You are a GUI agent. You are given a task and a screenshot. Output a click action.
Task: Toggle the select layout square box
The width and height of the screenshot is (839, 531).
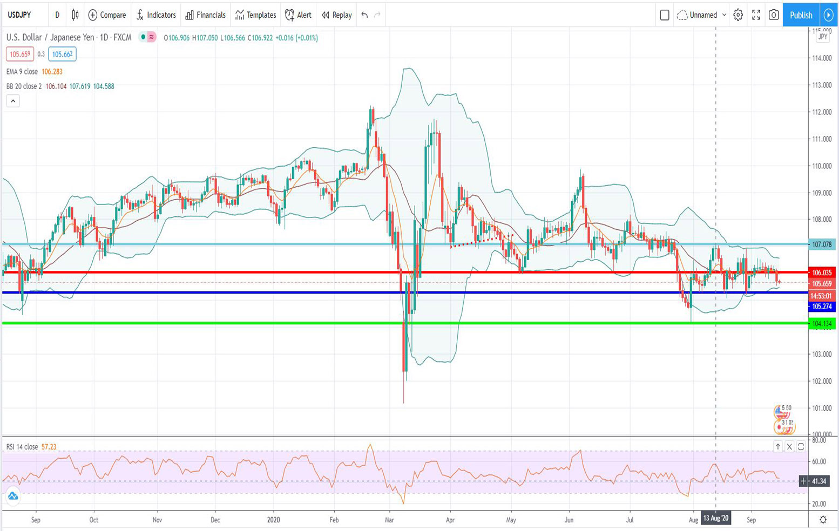pos(665,15)
